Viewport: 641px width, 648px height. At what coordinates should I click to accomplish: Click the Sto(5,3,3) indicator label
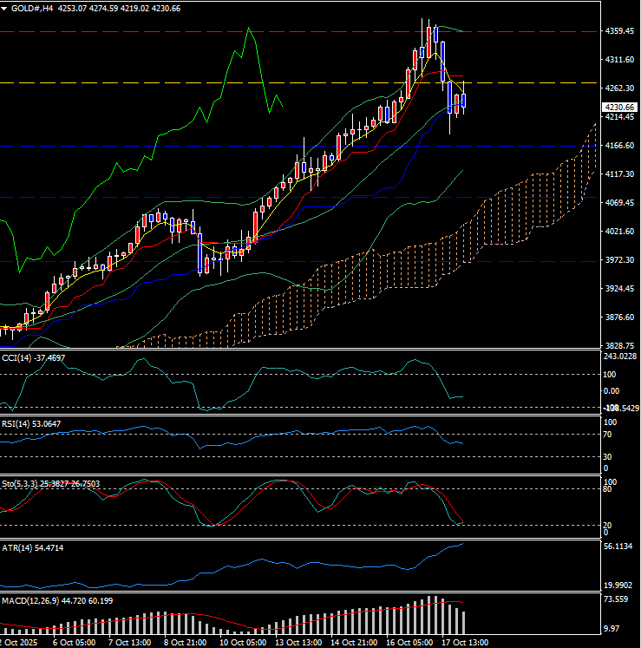[x=19, y=481]
